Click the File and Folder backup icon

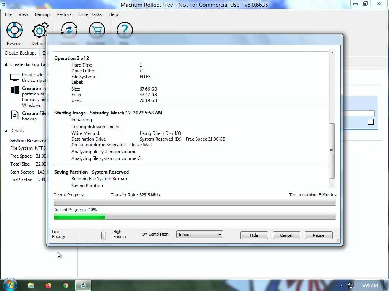point(15,115)
